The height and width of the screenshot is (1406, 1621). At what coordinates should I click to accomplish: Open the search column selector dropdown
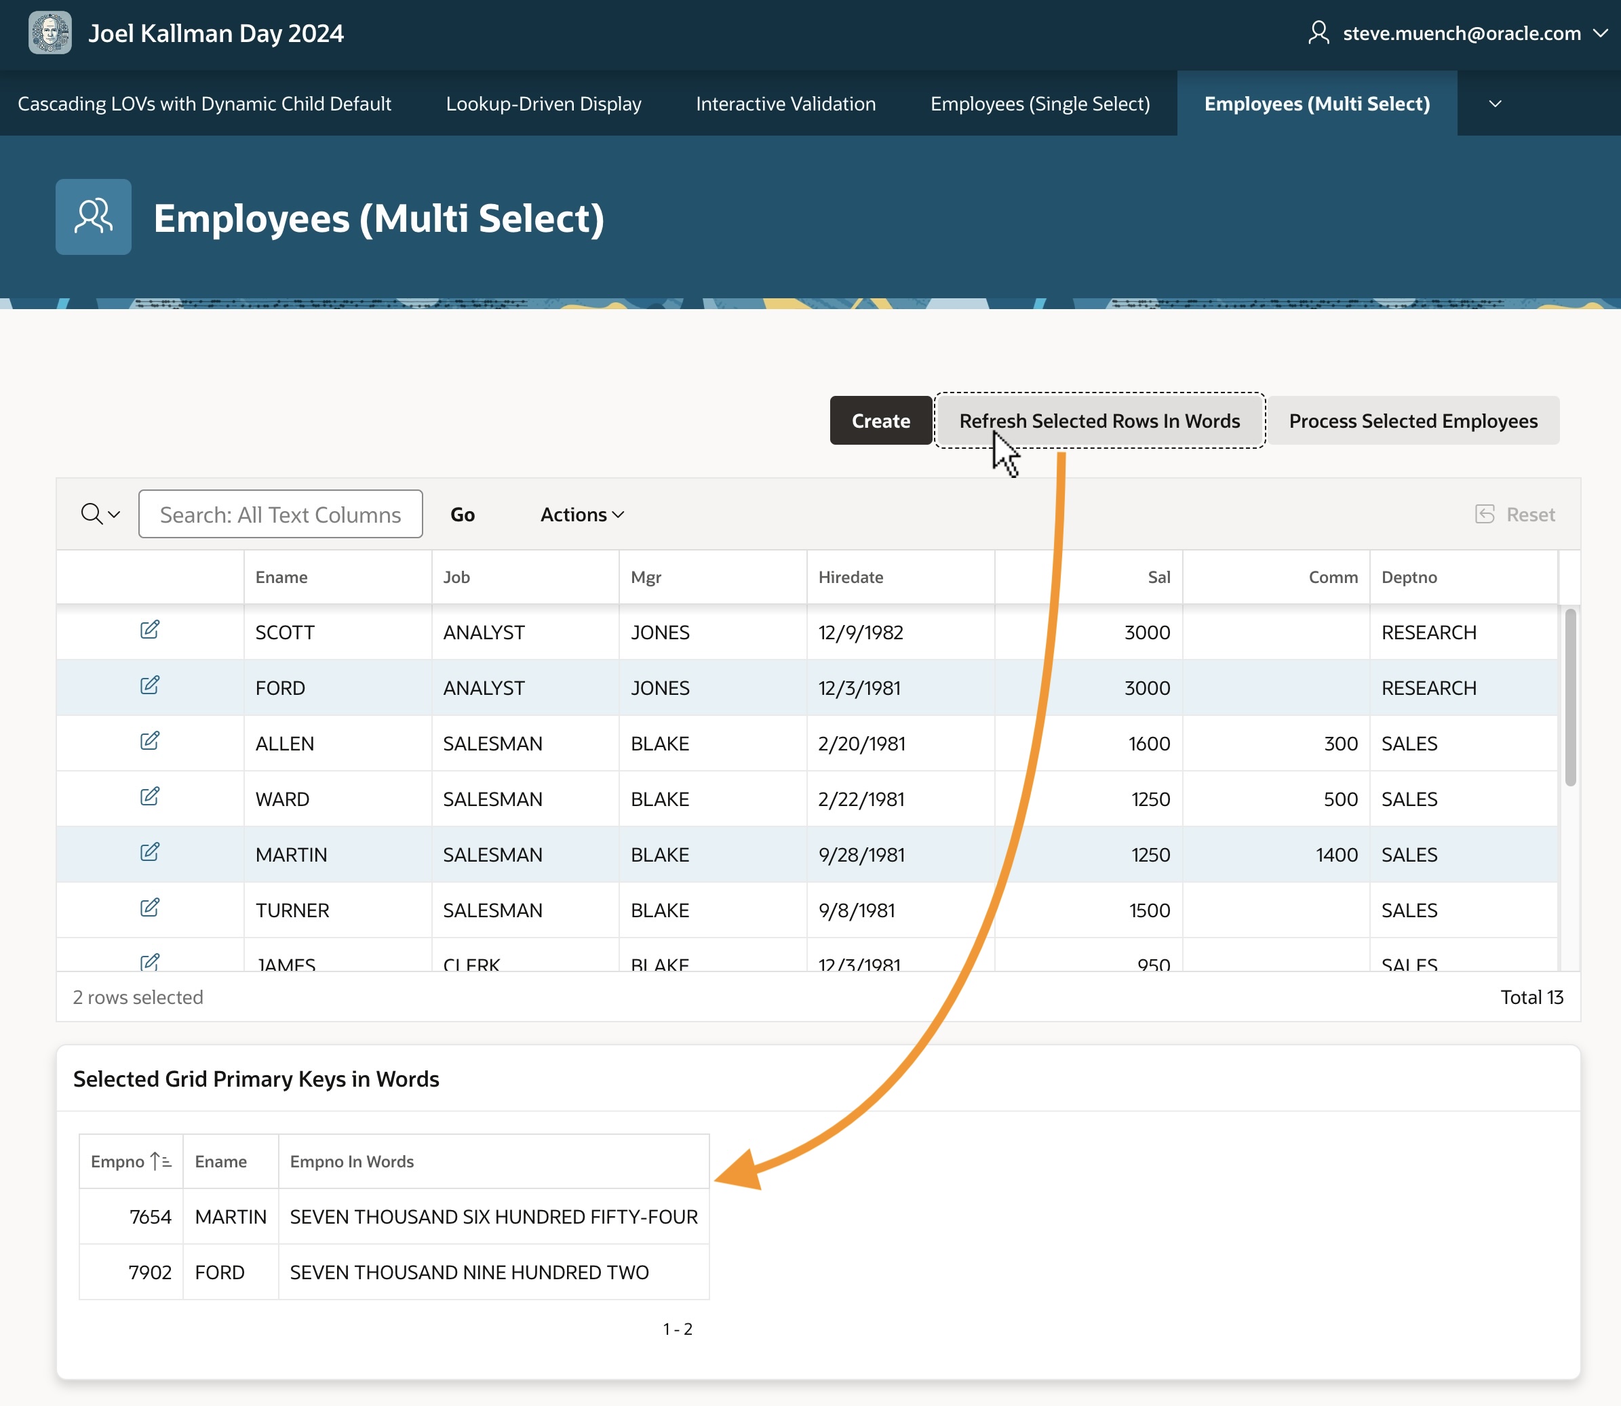click(100, 515)
